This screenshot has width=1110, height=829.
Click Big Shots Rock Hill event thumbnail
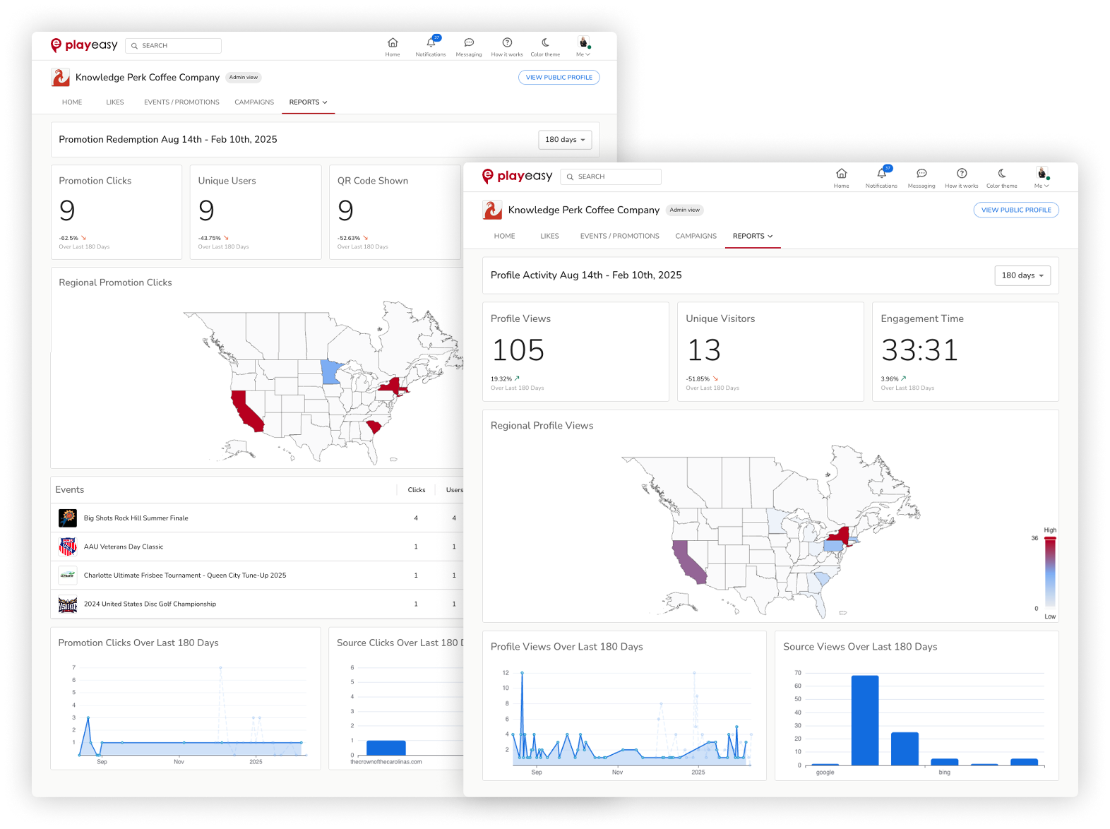click(x=68, y=518)
